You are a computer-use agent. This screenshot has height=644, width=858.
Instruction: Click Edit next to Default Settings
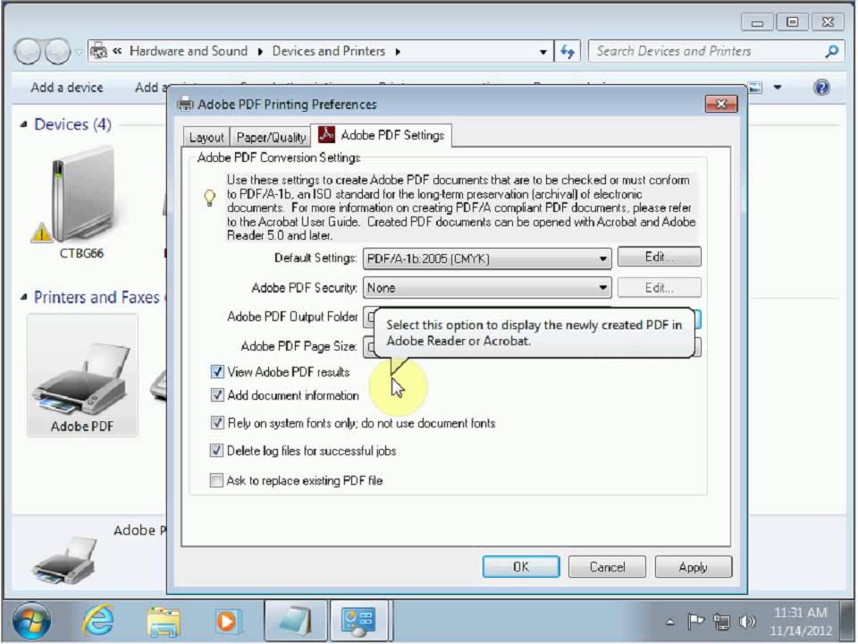point(659,257)
